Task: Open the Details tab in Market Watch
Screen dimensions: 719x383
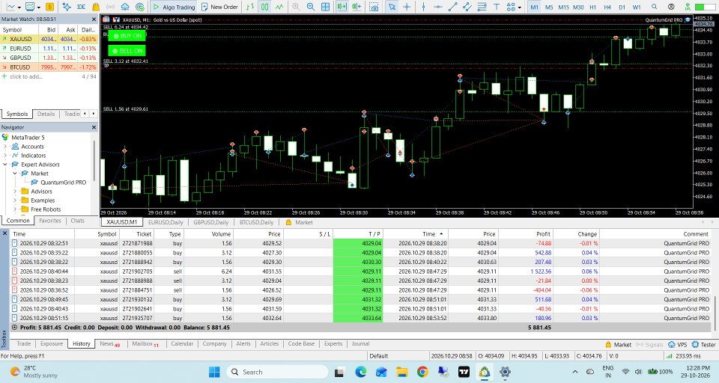Action: 46,114
